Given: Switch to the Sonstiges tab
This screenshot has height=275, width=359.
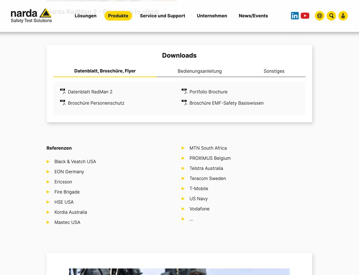Looking at the screenshot, I should pyautogui.click(x=274, y=71).
